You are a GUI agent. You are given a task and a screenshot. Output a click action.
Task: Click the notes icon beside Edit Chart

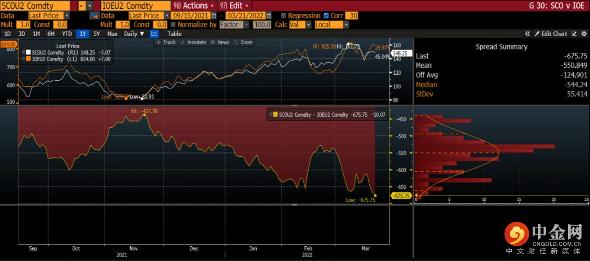574,34
